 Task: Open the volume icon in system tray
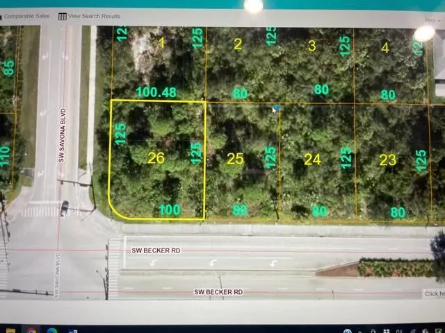[x=399, y=331]
